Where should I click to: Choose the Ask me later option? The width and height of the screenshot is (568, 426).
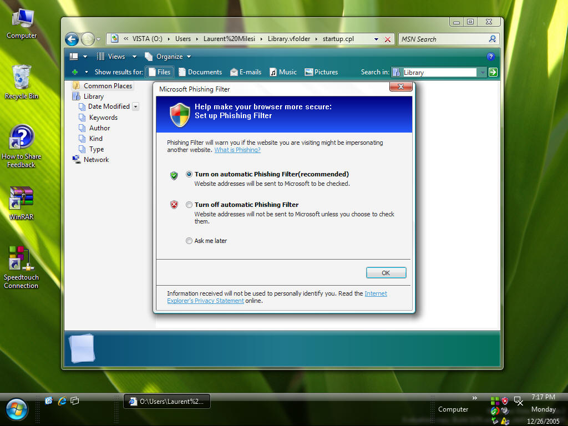(x=189, y=241)
